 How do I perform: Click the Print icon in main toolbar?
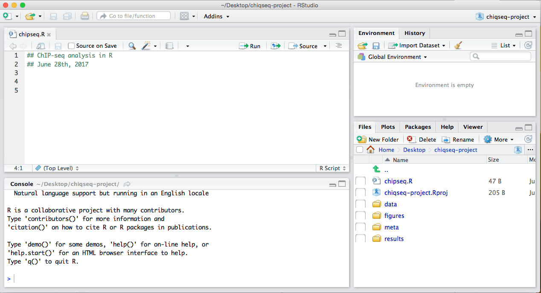pyautogui.click(x=85, y=16)
